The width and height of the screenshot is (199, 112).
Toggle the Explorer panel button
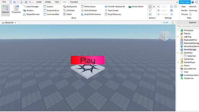pos(6,11)
